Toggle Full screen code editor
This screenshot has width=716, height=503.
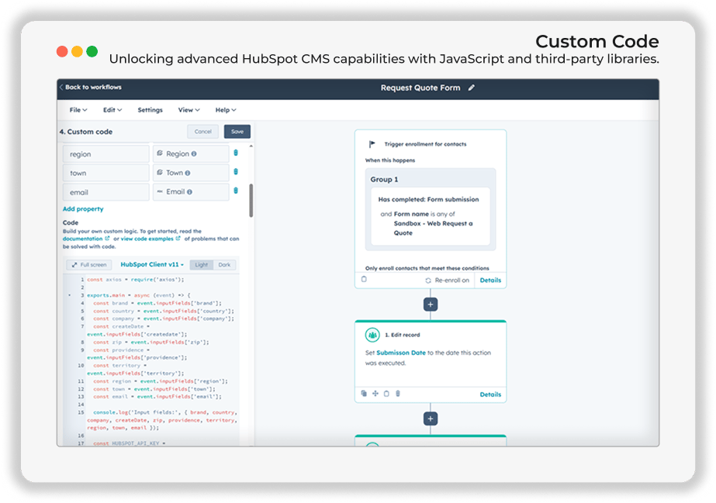click(x=89, y=264)
